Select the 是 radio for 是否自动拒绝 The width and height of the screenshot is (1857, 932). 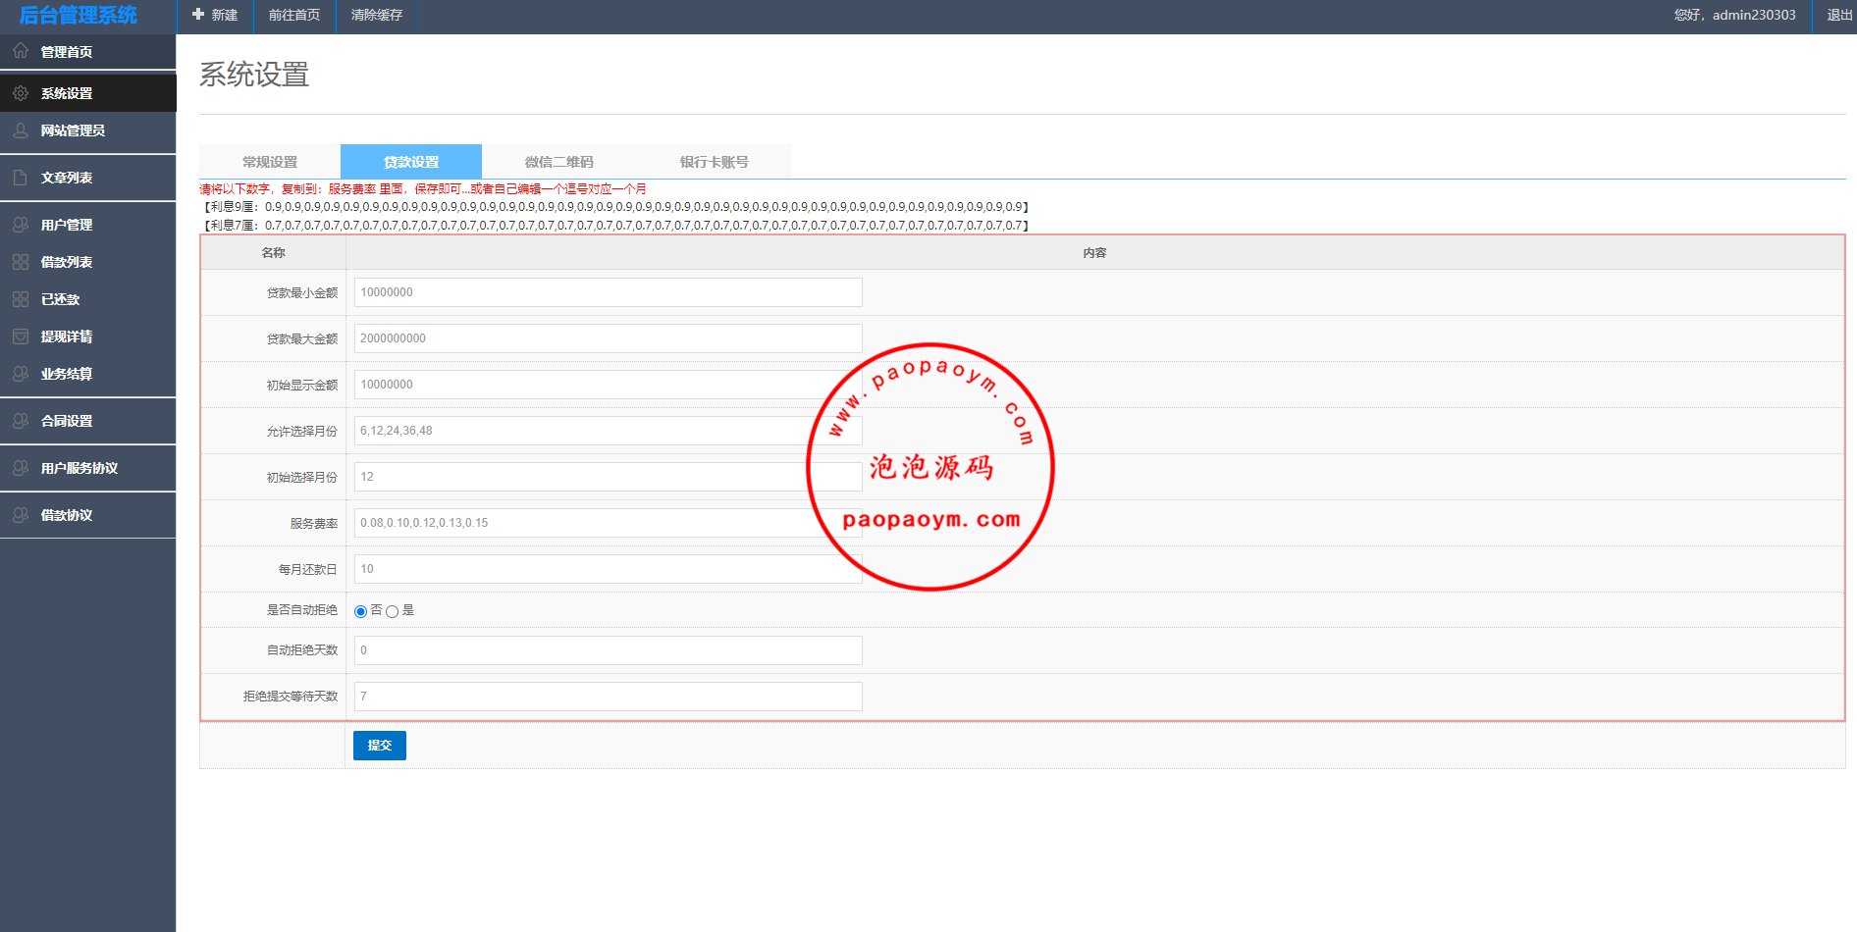click(393, 611)
